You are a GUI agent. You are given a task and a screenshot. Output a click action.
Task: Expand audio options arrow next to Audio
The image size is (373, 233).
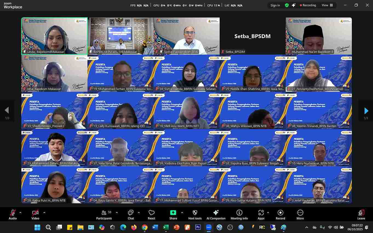point(20,212)
